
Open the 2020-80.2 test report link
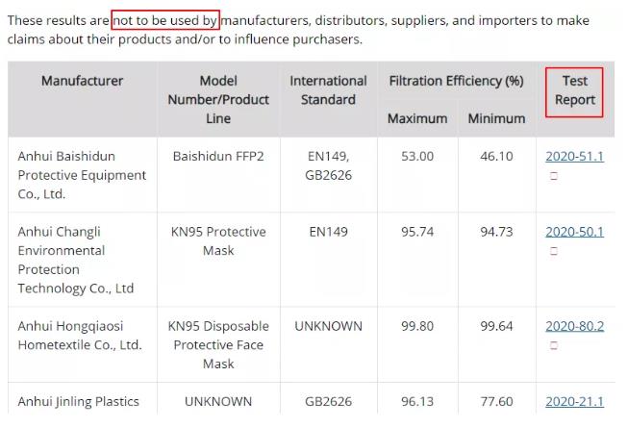coord(574,326)
